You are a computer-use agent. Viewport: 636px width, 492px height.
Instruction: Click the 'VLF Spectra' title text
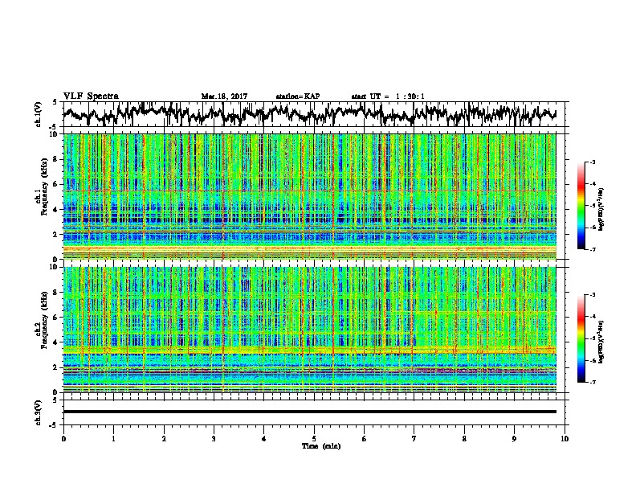click(91, 96)
